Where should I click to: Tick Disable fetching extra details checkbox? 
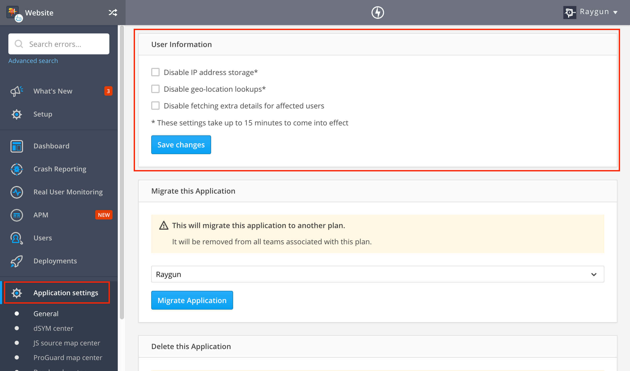tap(155, 106)
